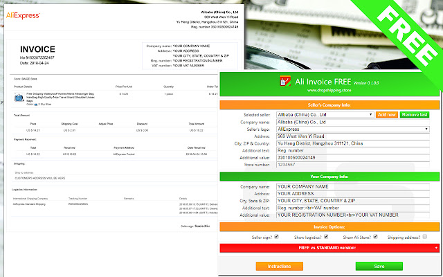Image resolution: width=443 pixels, height=277 pixels.
Task: Click the Remove last seller button
Action: (415, 115)
